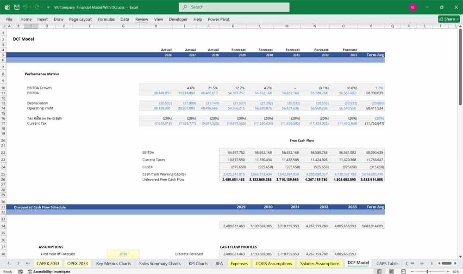Switch to the BEA sheet
The height and width of the screenshot is (274, 463).
coord(219,263)
